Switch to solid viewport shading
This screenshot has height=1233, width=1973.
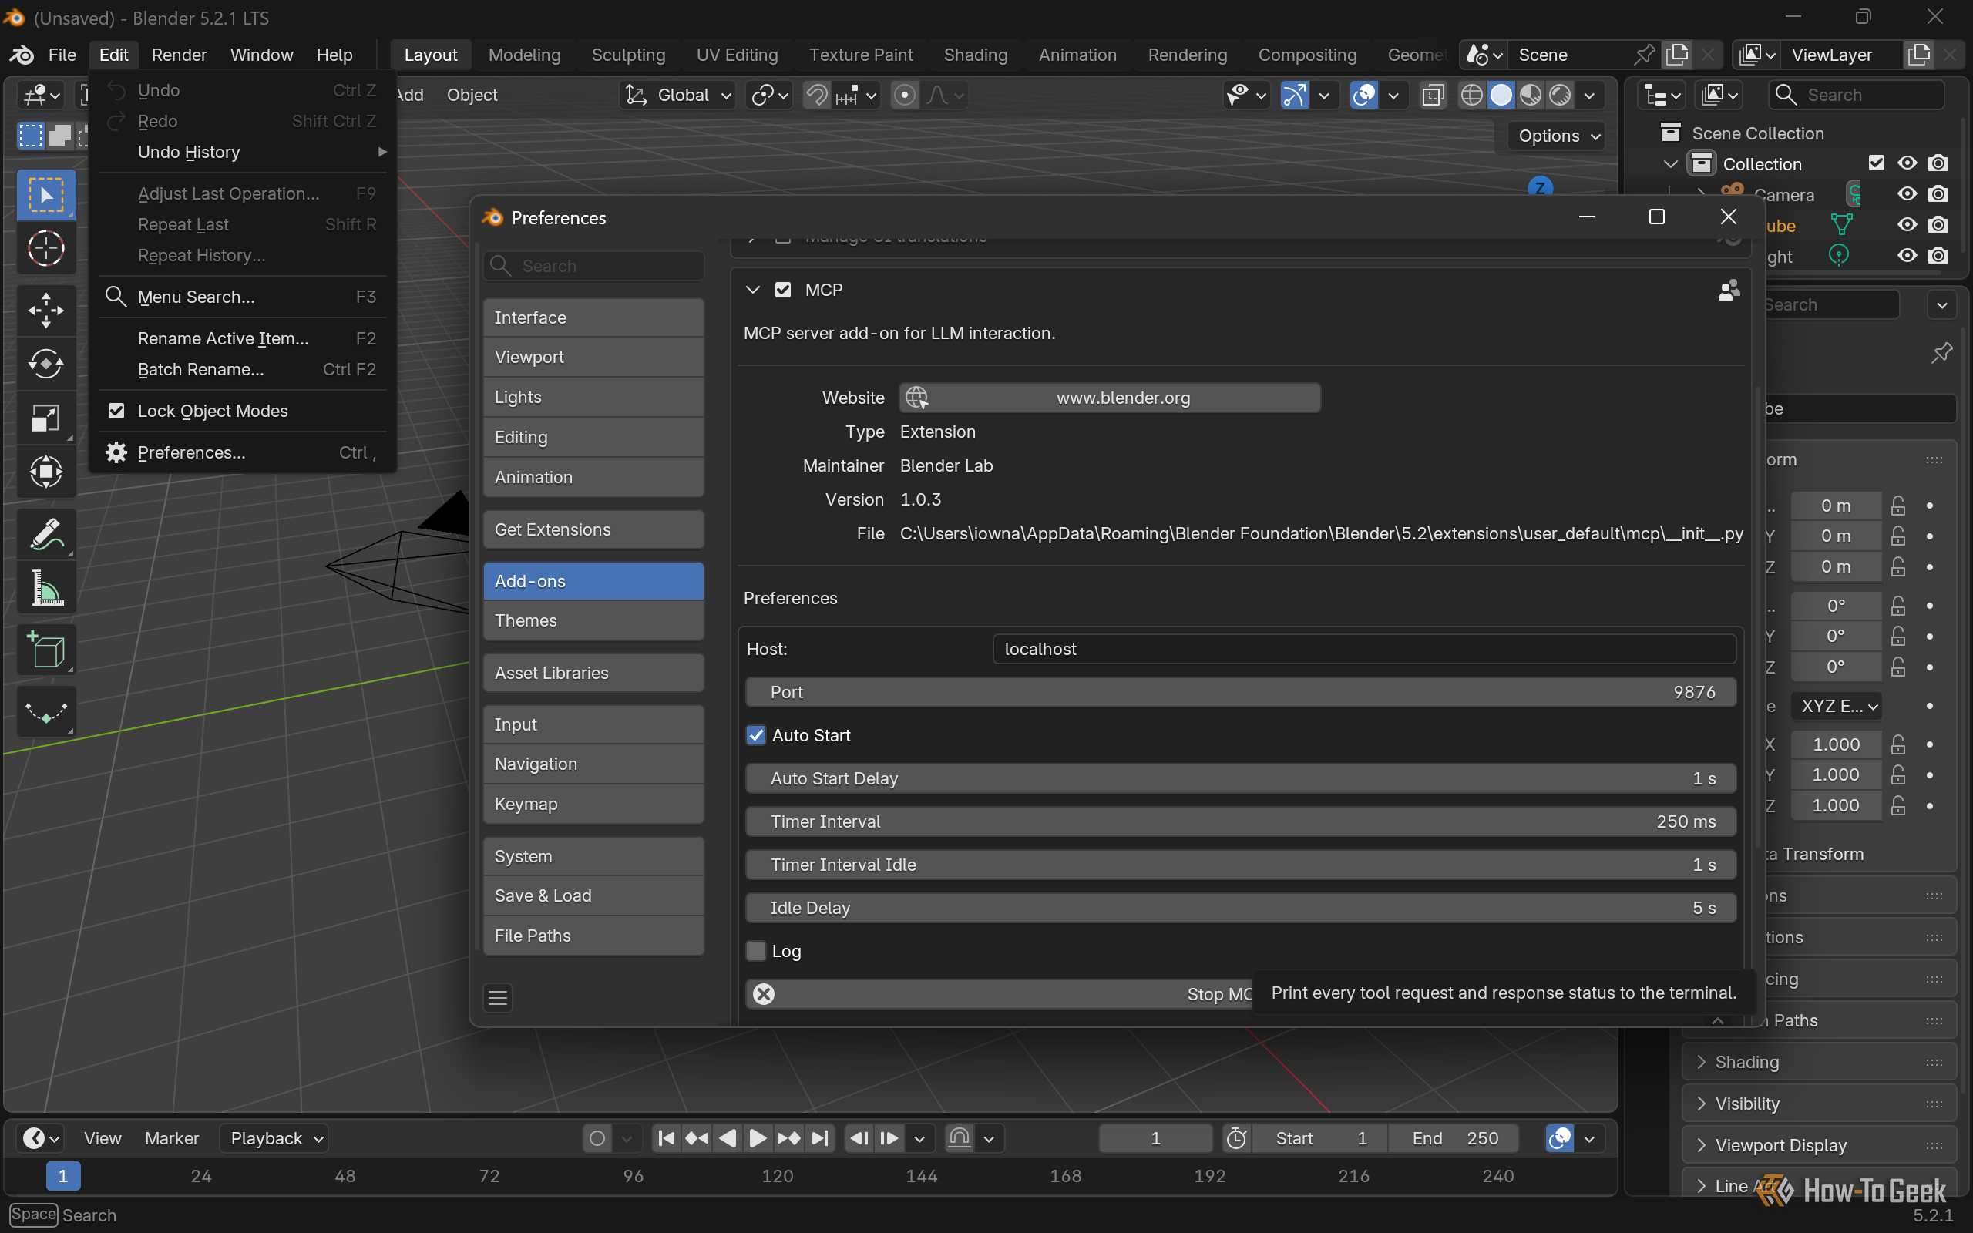pos(1501,96)
